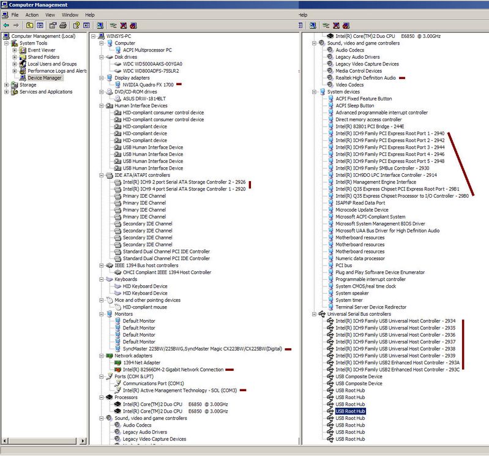Click the ACPI Multiprocessor PC icon
This screenshot has width=489, height=456.
[x=118, y=50]
